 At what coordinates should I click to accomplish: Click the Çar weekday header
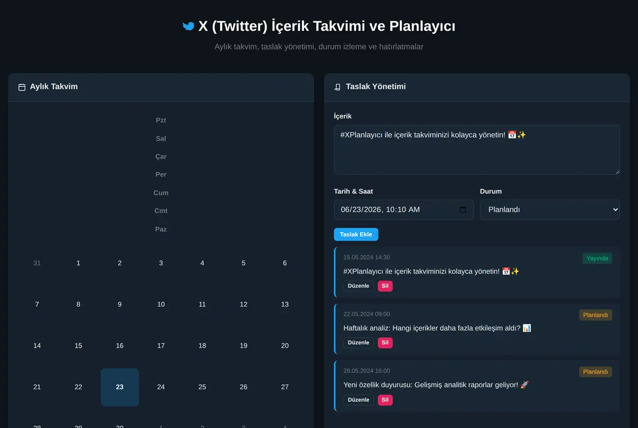[x=161, y=157]
